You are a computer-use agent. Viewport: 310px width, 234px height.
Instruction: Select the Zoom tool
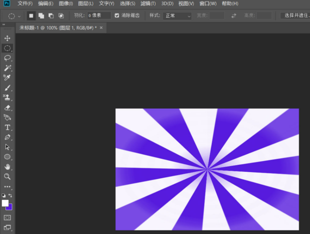click(7, 177)
